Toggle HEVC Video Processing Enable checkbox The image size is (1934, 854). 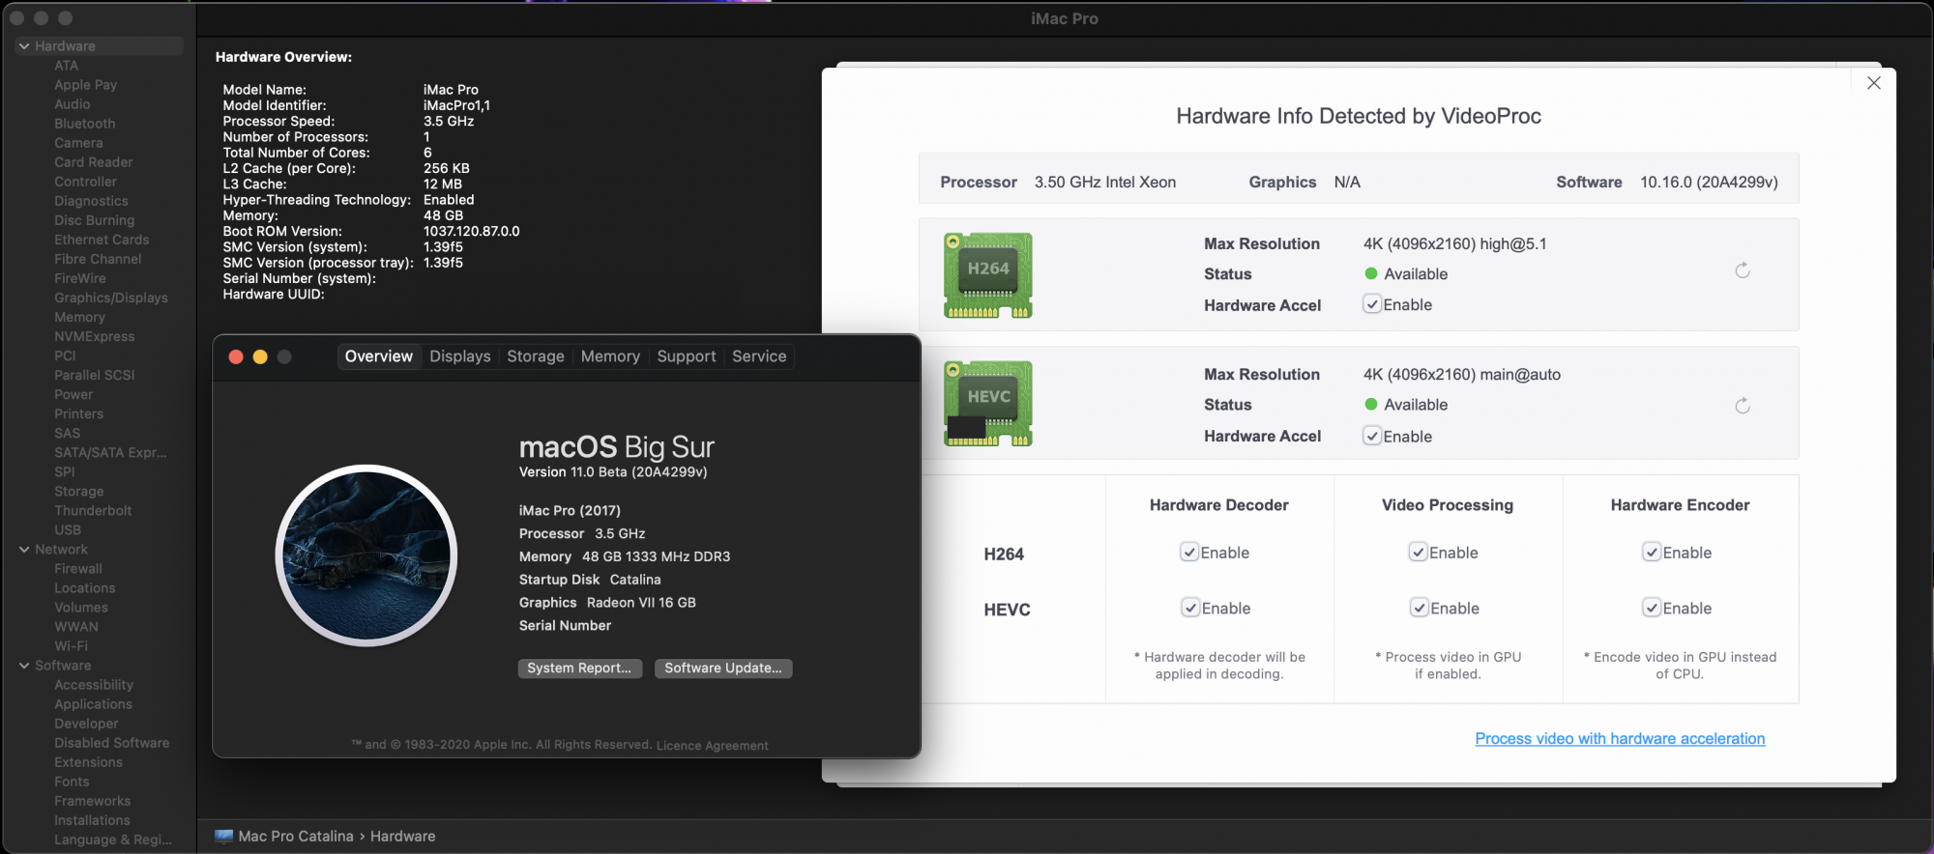pos(1419,608)
